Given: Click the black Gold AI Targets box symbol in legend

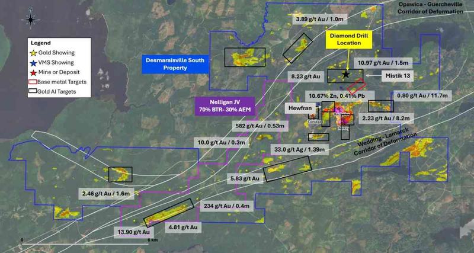Looking at the screenshot, I should tap(33, 91).
